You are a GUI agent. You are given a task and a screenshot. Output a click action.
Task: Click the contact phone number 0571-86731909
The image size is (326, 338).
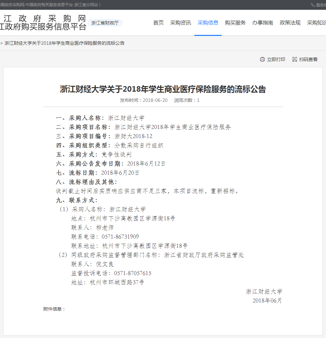pos(120,237)
